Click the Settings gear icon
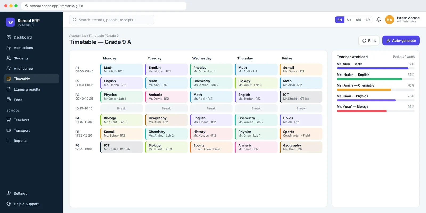This screenshot has height=213, width=426. coord(9,193)
